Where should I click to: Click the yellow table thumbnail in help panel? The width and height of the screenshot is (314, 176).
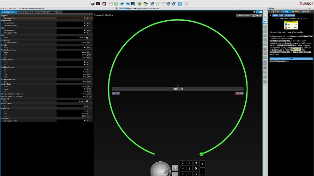pyautogui.click(x=291, y=25)
